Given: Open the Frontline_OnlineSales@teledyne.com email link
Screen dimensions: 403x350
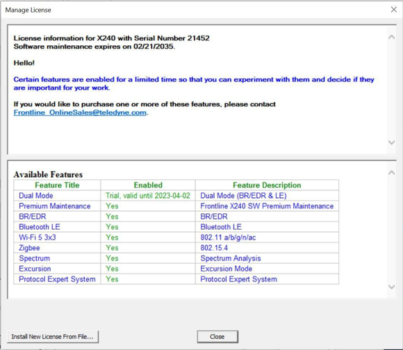Looking at the screenshot, I should pos(80,112).
